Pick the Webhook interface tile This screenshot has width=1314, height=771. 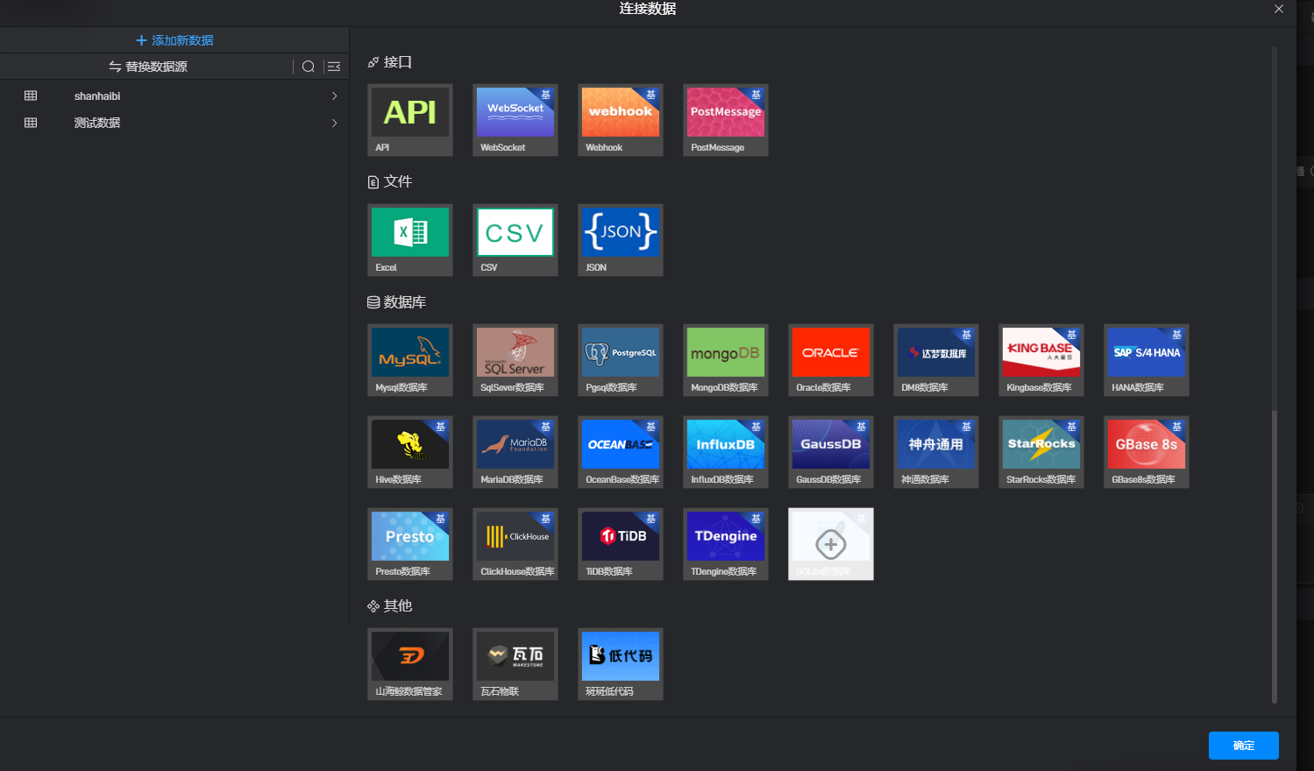pyautogui.click(x=621, y=120)
